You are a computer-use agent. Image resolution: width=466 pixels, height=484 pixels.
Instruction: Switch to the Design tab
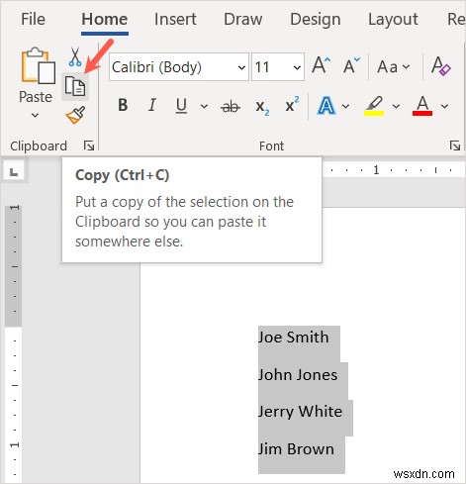pyautogui.click(x=316, y=19)
